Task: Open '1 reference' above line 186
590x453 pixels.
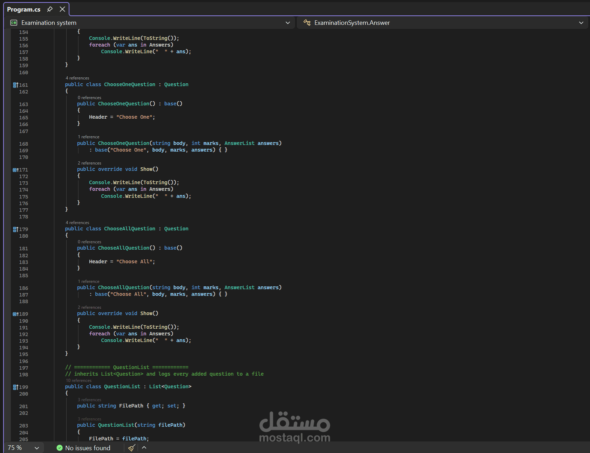Action: pos(89,281)
